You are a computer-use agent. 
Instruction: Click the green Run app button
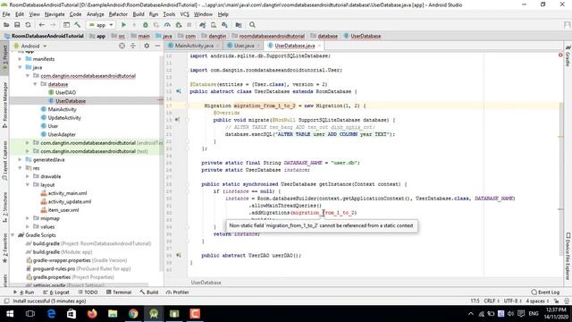pyautogui.click(x=123, y=25)
